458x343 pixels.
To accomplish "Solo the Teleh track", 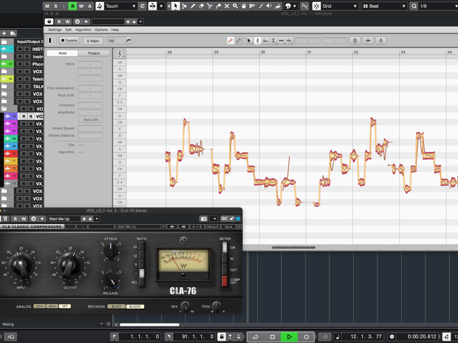I will [27, 79].
